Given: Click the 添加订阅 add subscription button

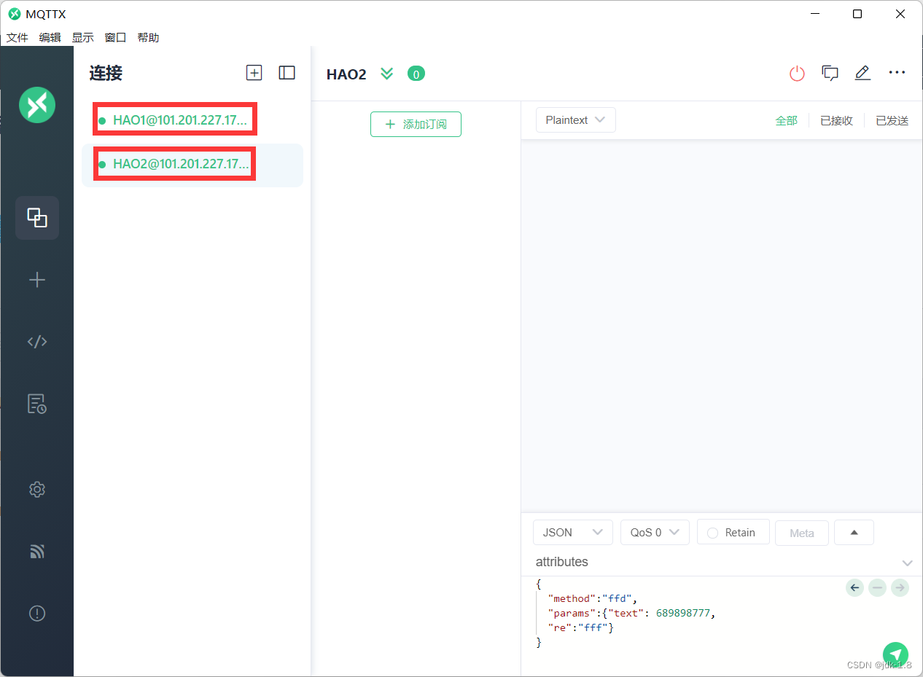Looking at the screenshot, I should [416, 125].
